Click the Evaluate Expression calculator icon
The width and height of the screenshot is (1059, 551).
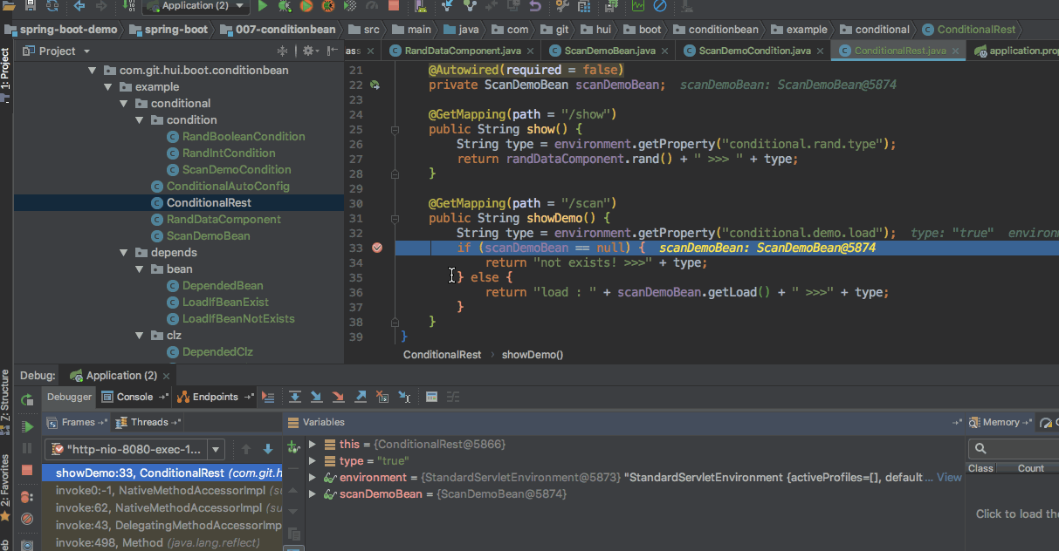(x=431, y=397)
